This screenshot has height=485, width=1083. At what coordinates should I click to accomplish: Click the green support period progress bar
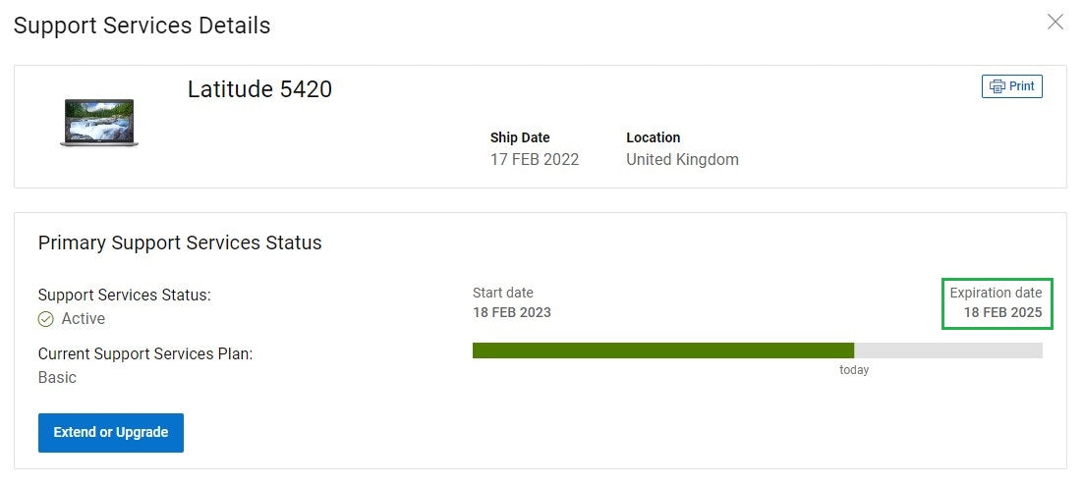(x=662, y=350)
